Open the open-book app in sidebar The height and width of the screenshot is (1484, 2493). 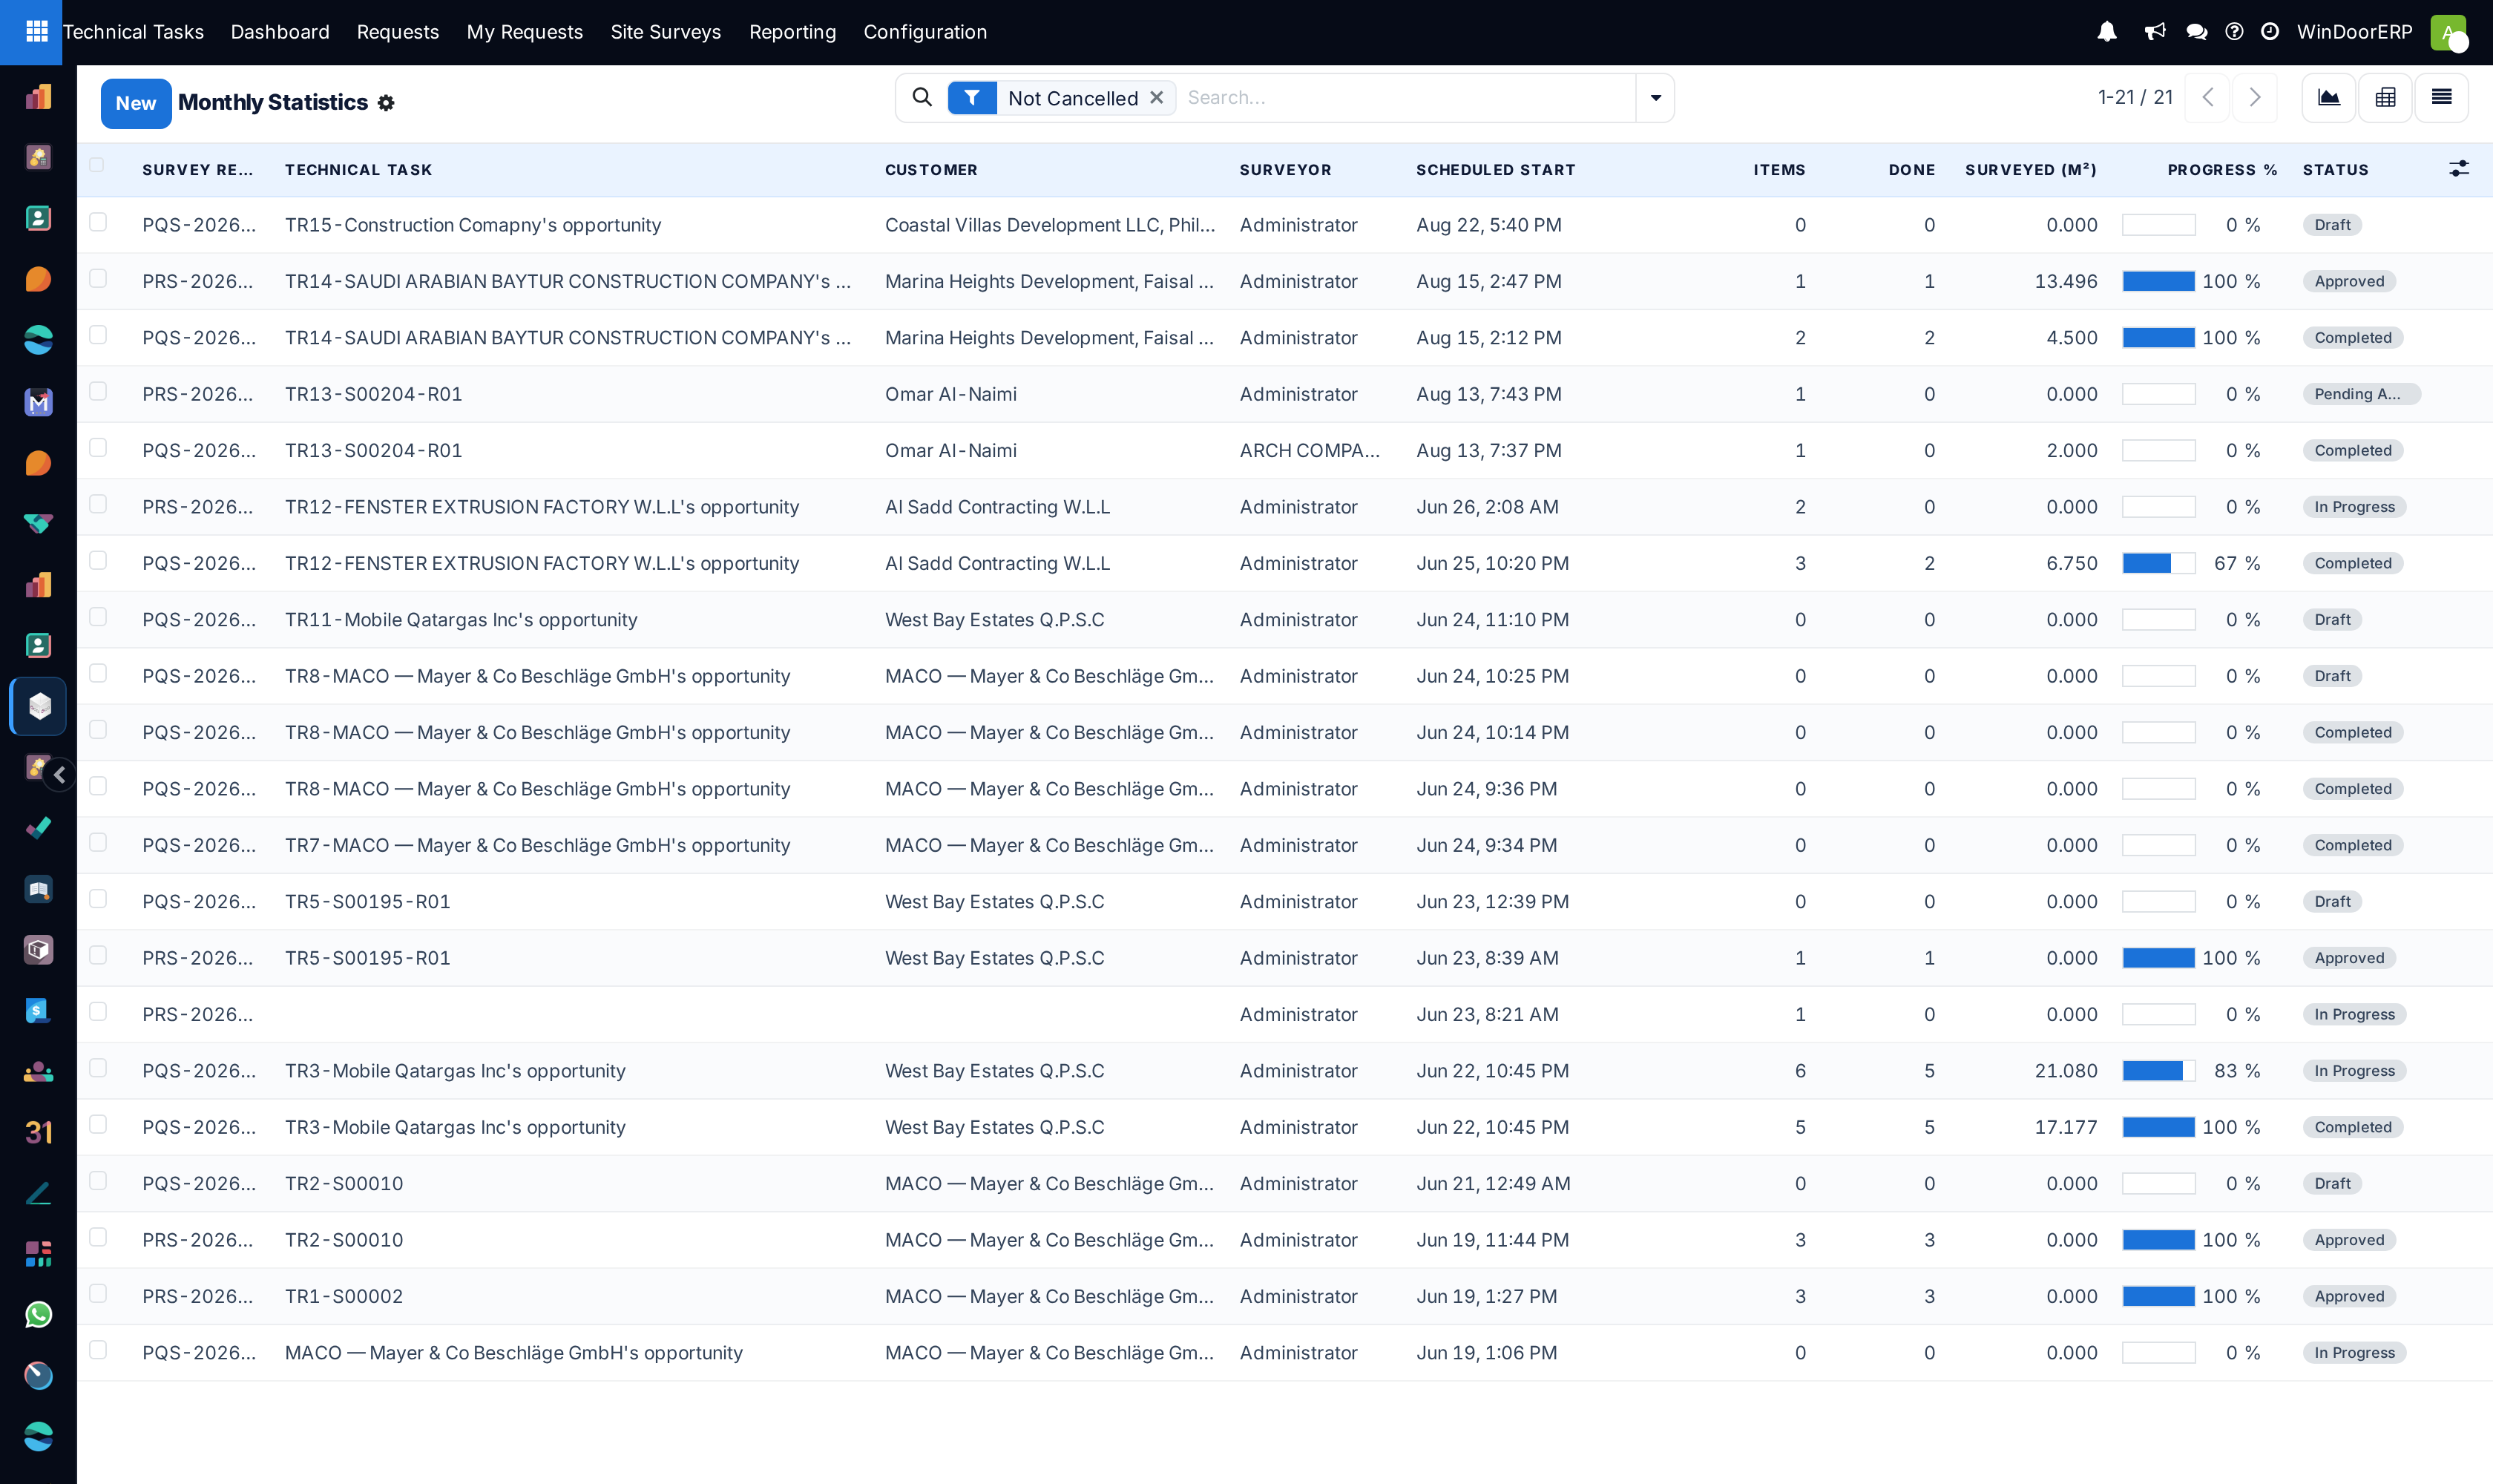pos(38,889)
